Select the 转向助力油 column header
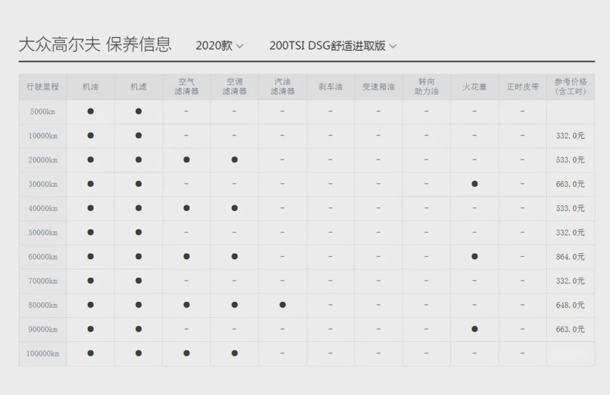610x395 pixels. click(427, 87)
